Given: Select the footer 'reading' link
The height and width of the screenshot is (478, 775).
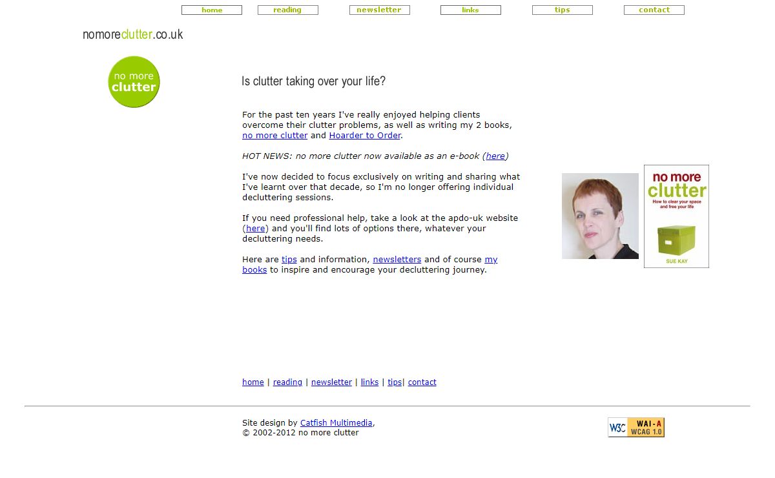Looking at the screenshot, I should pos(287,382).
